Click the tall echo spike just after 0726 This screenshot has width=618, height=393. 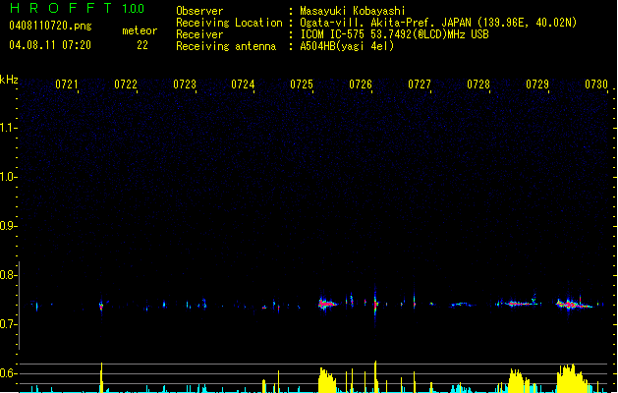click(375, 305)
